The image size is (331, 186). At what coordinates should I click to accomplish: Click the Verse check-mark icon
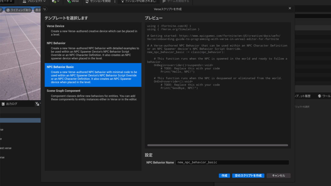pos(69,1)
